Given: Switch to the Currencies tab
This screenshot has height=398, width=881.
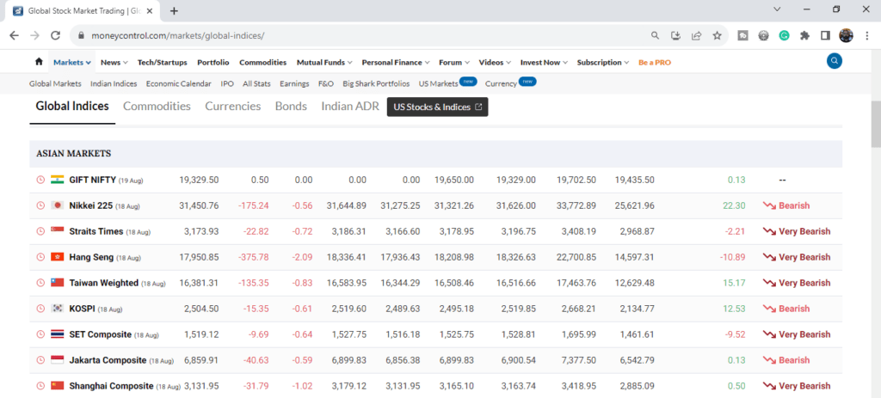Looking at the screenshot, I should coord(232,106).
